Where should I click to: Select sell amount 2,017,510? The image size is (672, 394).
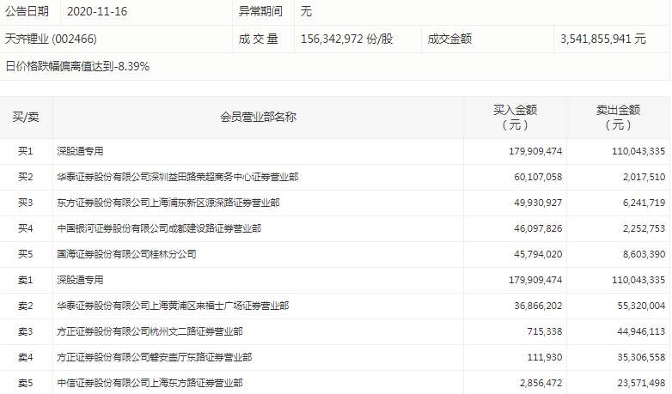(645, 177)
